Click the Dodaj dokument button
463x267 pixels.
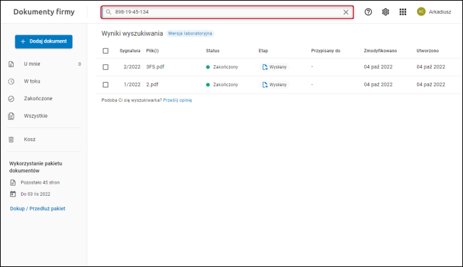point(44,41)
